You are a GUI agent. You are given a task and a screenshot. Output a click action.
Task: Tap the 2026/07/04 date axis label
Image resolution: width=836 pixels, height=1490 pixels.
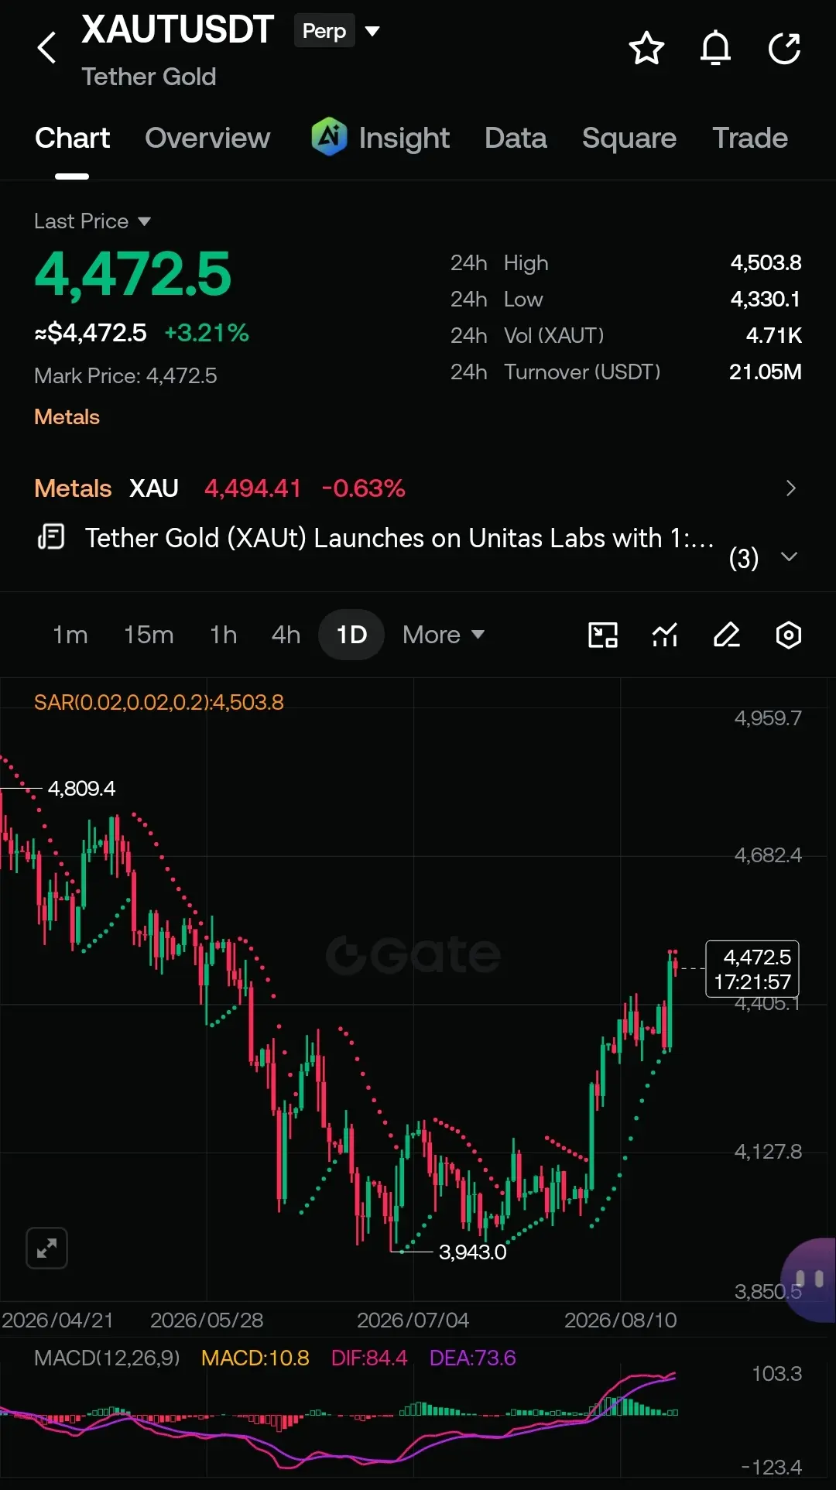(x=413, y=1320)
